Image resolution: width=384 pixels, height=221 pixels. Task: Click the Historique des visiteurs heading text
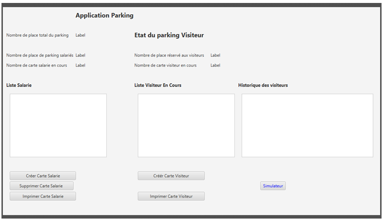click(x=263, y=85)
